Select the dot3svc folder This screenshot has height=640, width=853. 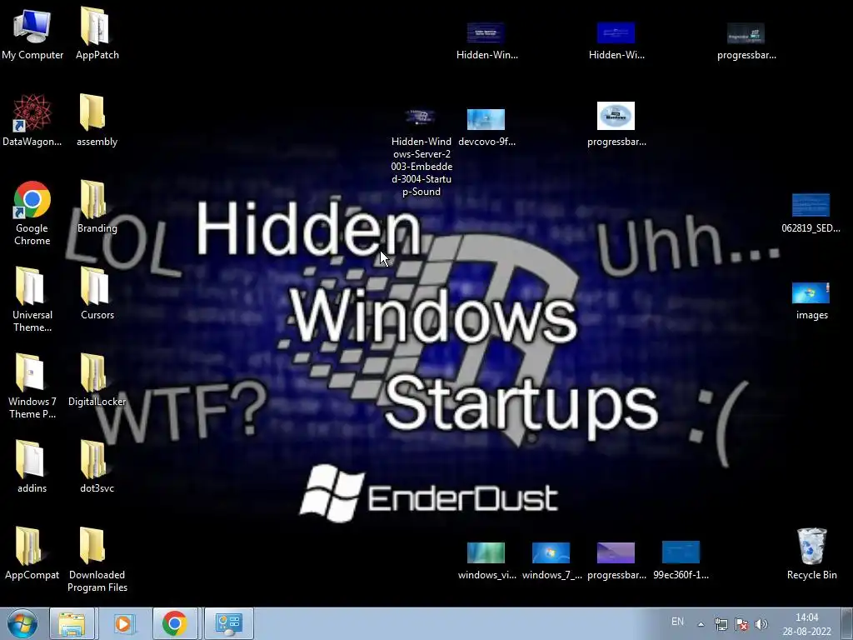97,467
